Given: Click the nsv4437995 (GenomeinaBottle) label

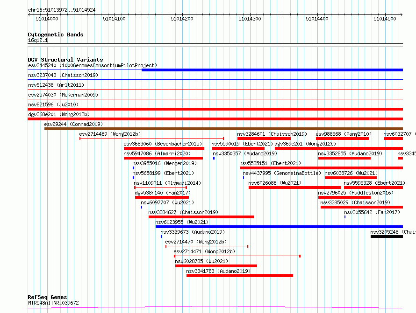Looking at the screenshot, I should pos(282,173).
